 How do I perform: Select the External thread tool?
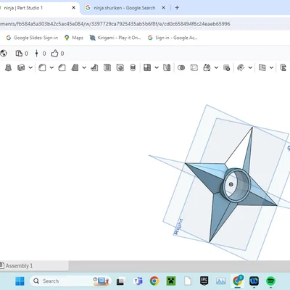click(133, 67)
